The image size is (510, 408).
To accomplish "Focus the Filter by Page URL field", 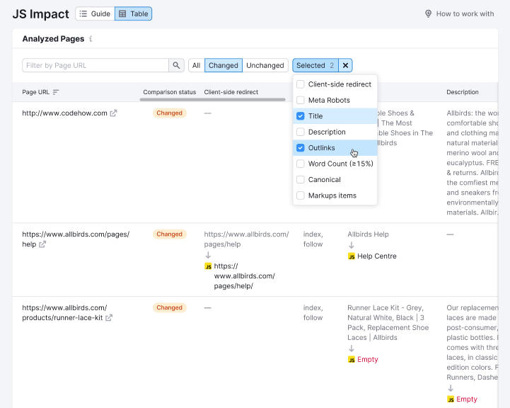I will (x=95, y=65).
